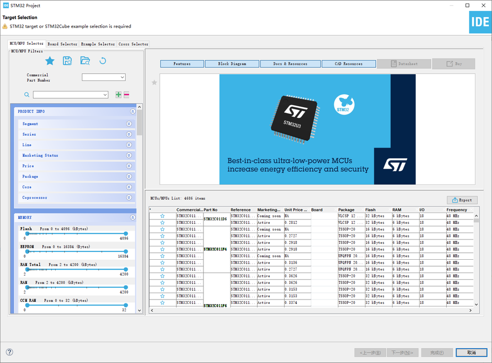The width and height of the screenshot is (492, 363).
Task: Click the gray star beside the banner
Action: [154, 83]
